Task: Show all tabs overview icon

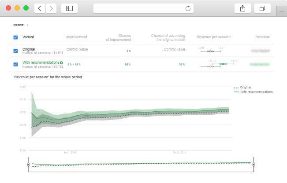Action: 262,8
